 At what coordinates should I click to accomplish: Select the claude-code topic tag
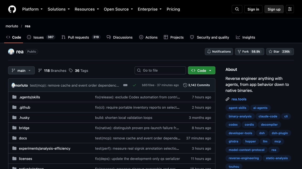[x=268, y=116]
